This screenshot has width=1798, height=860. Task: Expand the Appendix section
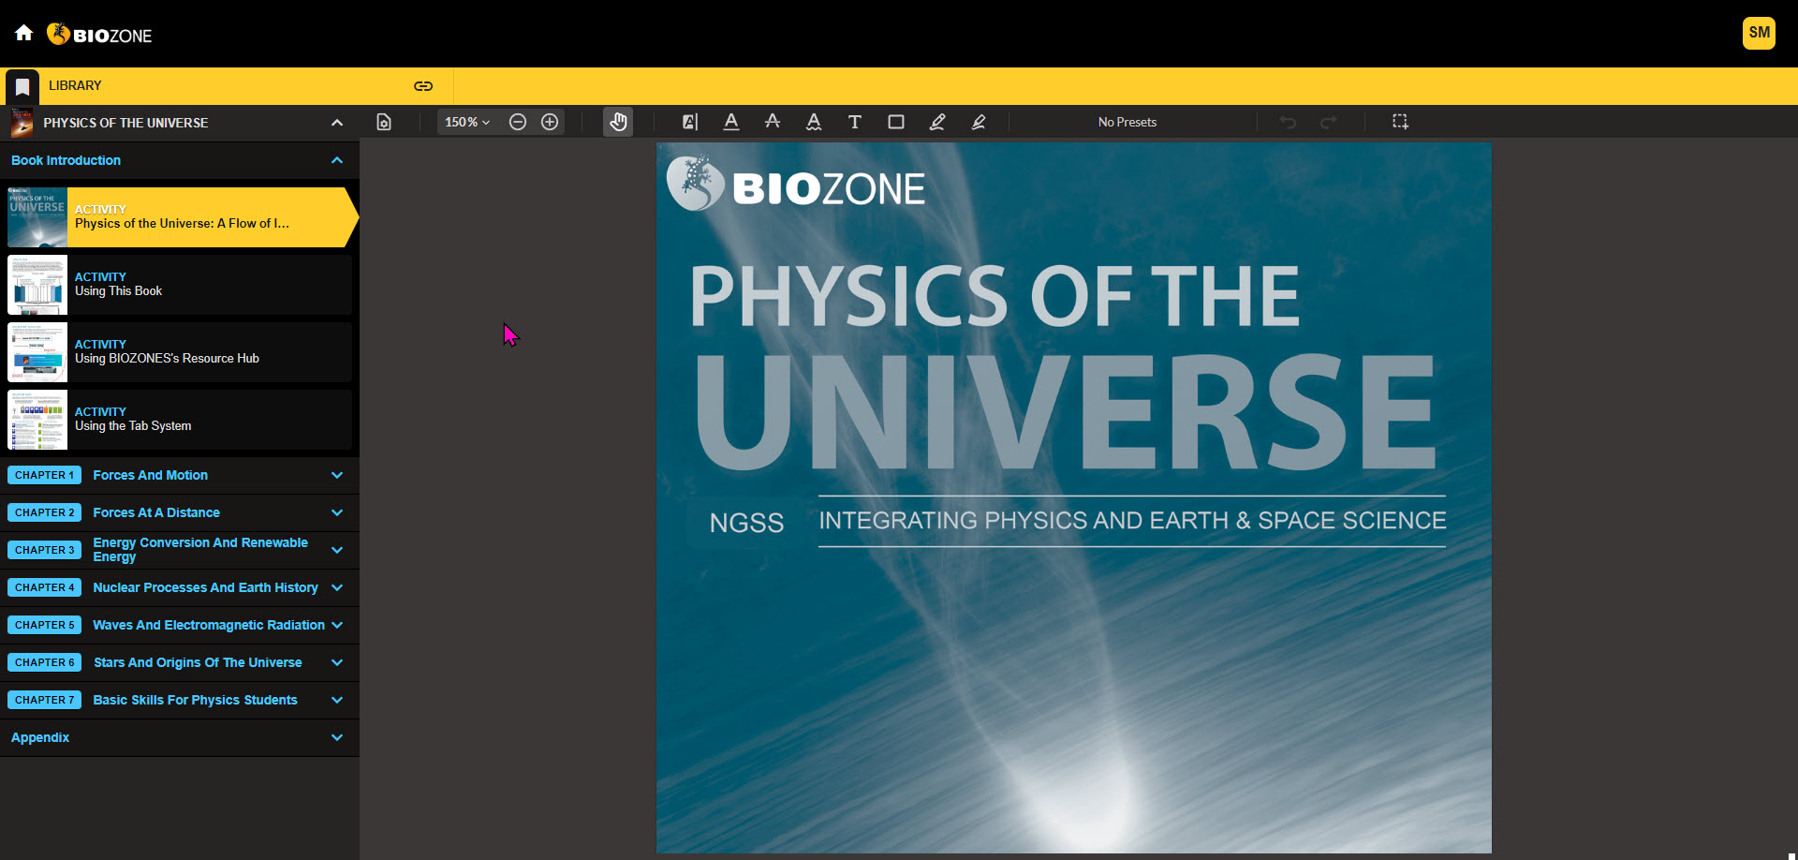pyautogui.click(x=337, y=737)
